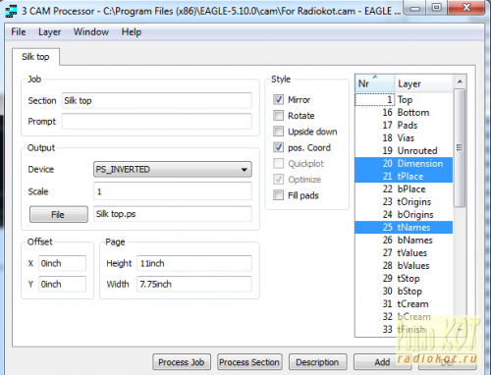The height and width of the screenshot is (375, 491).
Task: Click the layer list scroll-up arrow
Action: click(x=460, y=81)
